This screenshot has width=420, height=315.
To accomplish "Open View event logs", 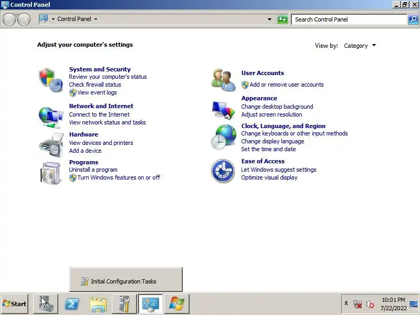I will click(97, 92).
